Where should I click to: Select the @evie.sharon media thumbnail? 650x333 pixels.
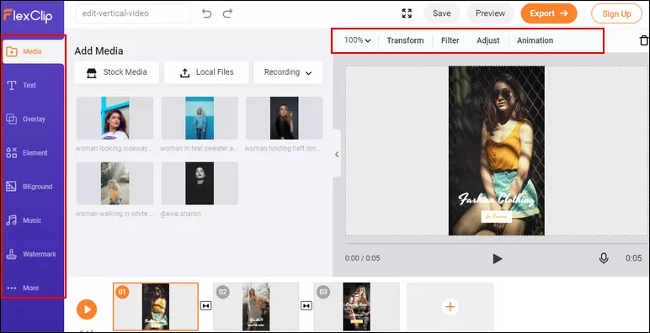pyautogui.click(x=200, y=183)
